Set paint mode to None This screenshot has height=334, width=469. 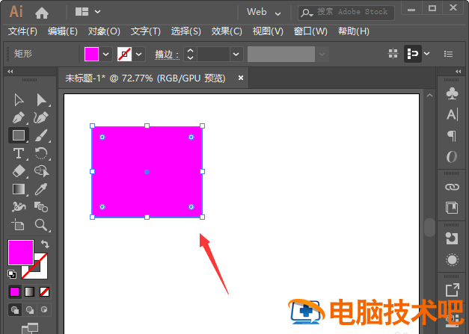[44, 291]
